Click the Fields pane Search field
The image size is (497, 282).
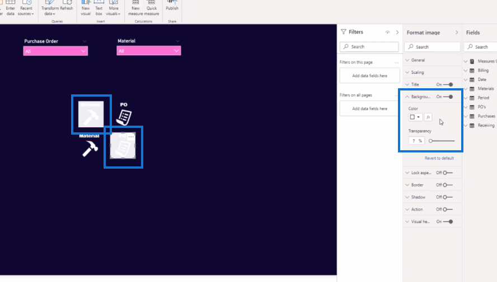tap(481, 47)
